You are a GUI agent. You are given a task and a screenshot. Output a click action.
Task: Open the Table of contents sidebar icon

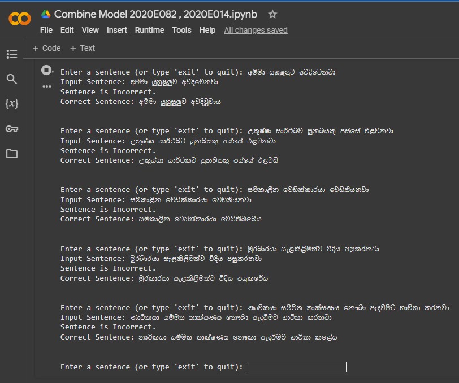pyautogui.click(x=11, y=54)
